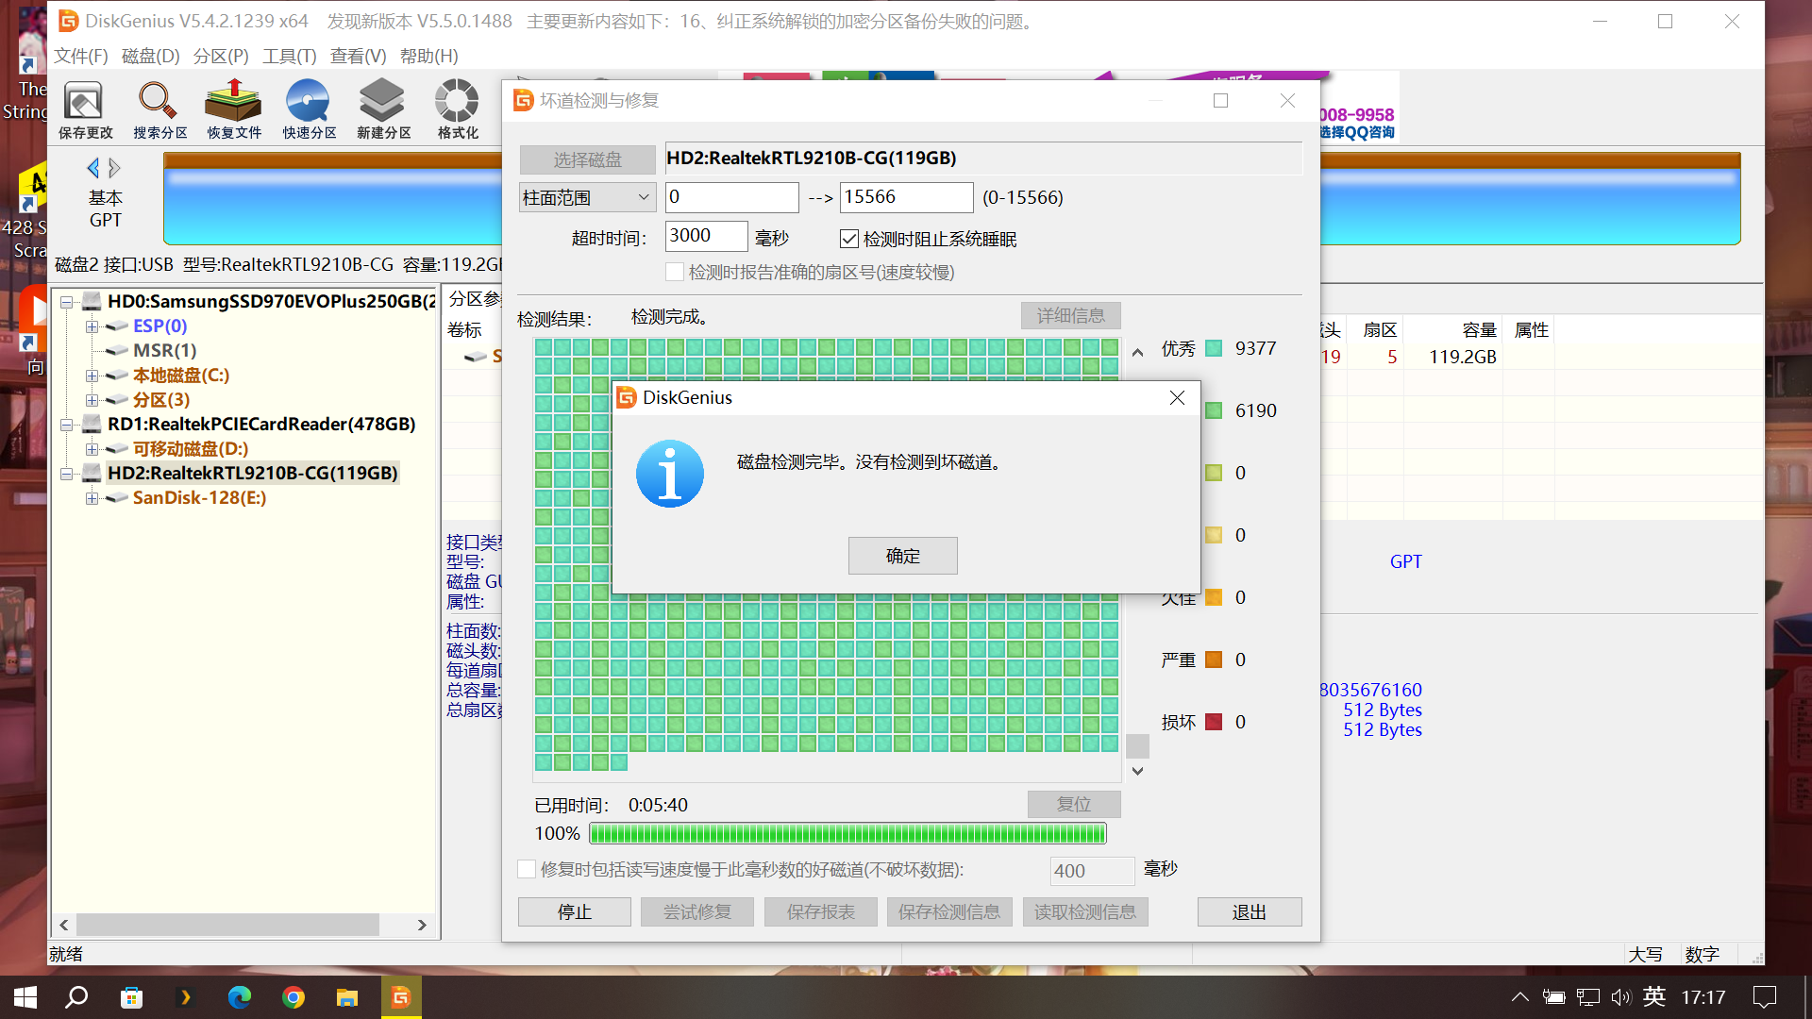This screenshot has width=1812, height=1019.
Task: Expand the 分区(3) tree node
Action: [92, 400]
